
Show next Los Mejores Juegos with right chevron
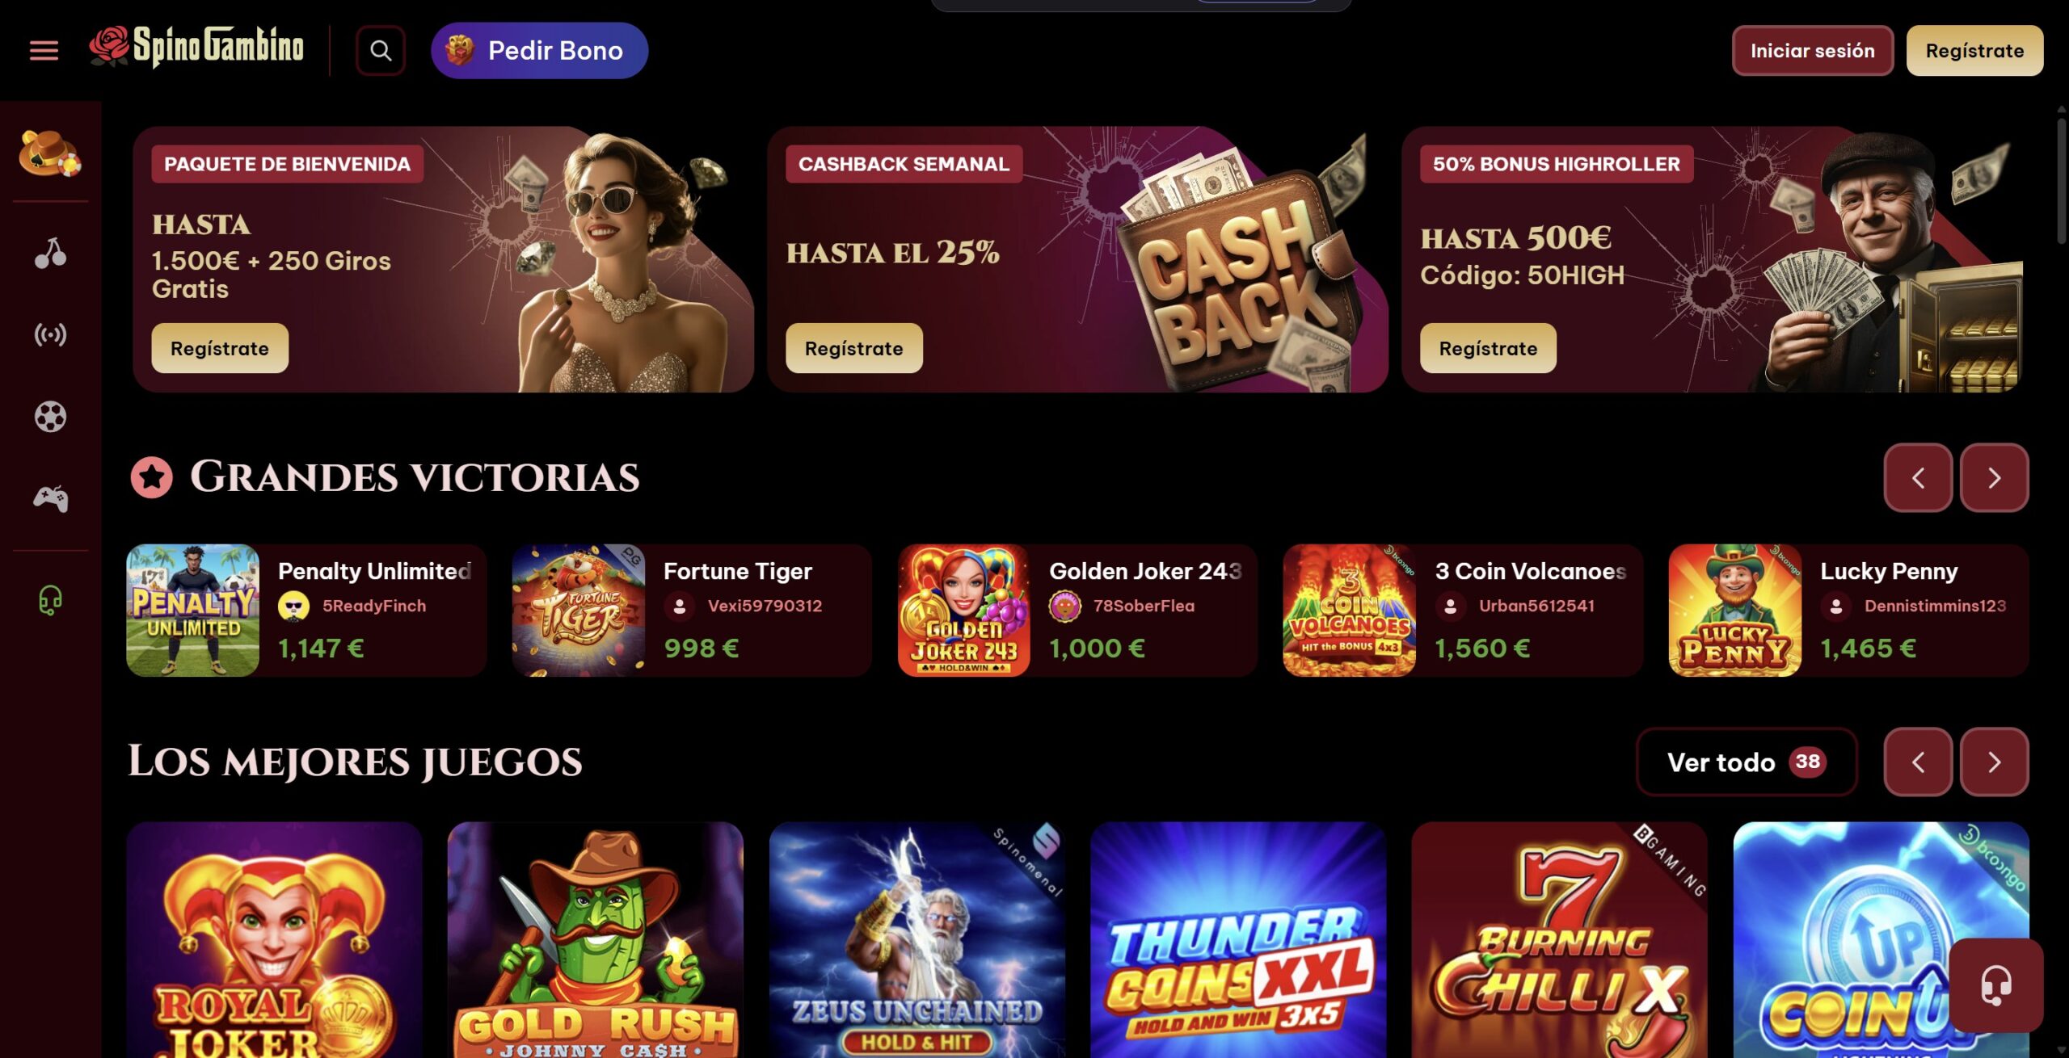[x=1994, y=762]
